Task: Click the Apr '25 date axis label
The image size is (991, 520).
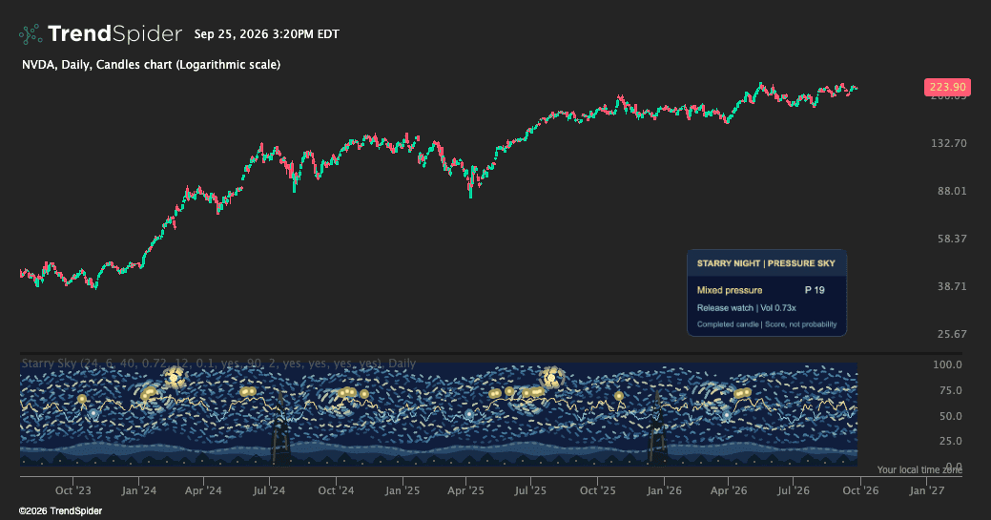Action: [x=465, y=490]
